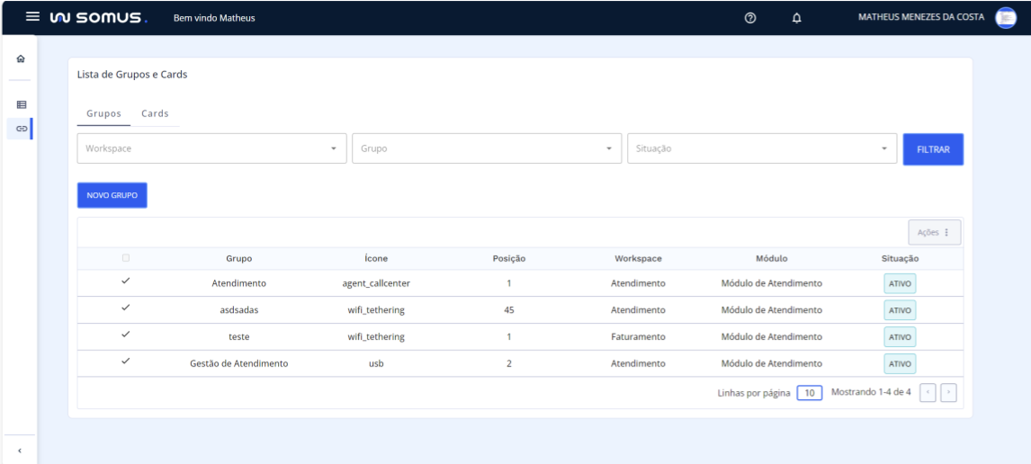
Task: Click the NOVO GRUPO button
Action: click(x=112, y=195)
